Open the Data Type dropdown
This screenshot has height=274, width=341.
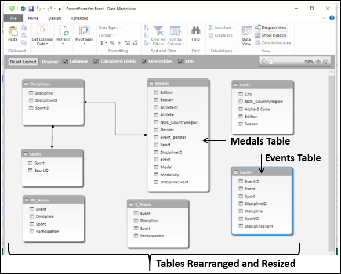click(121, 28)
